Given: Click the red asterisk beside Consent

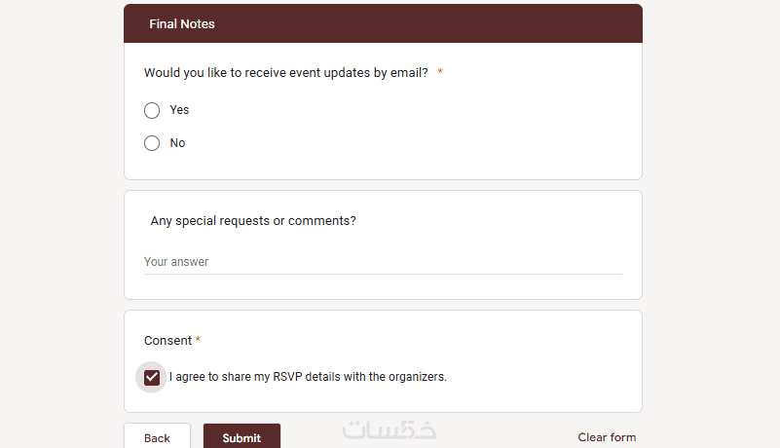Looking at the screenshot, I should click(198, 341).
